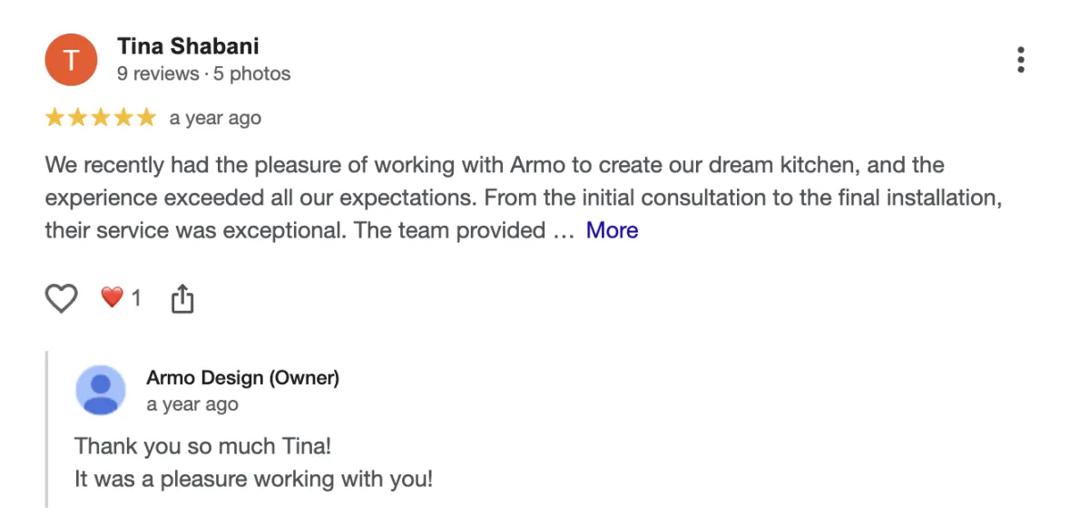Open the three-dot options menu for the review
This screenshot has height=525, width=1089.
click(1021, 60)
